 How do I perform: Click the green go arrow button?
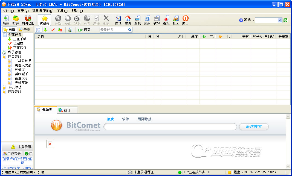coord(285,20)
